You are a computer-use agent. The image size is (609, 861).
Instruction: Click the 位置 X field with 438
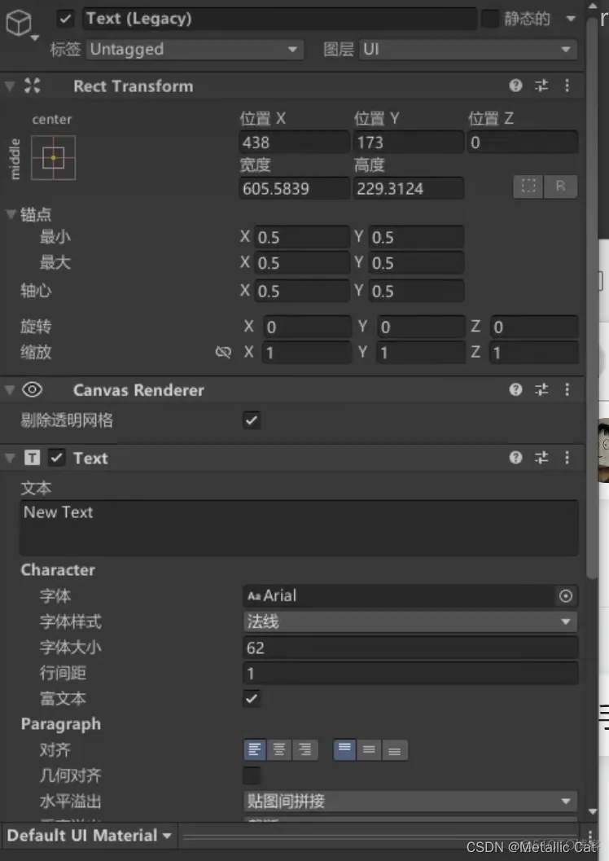[x=295, y=143]
